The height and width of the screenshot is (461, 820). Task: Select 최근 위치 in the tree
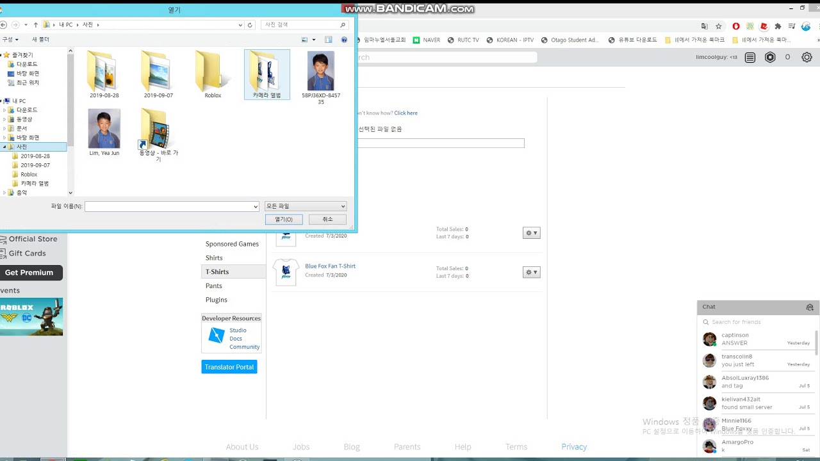(28, 83)
